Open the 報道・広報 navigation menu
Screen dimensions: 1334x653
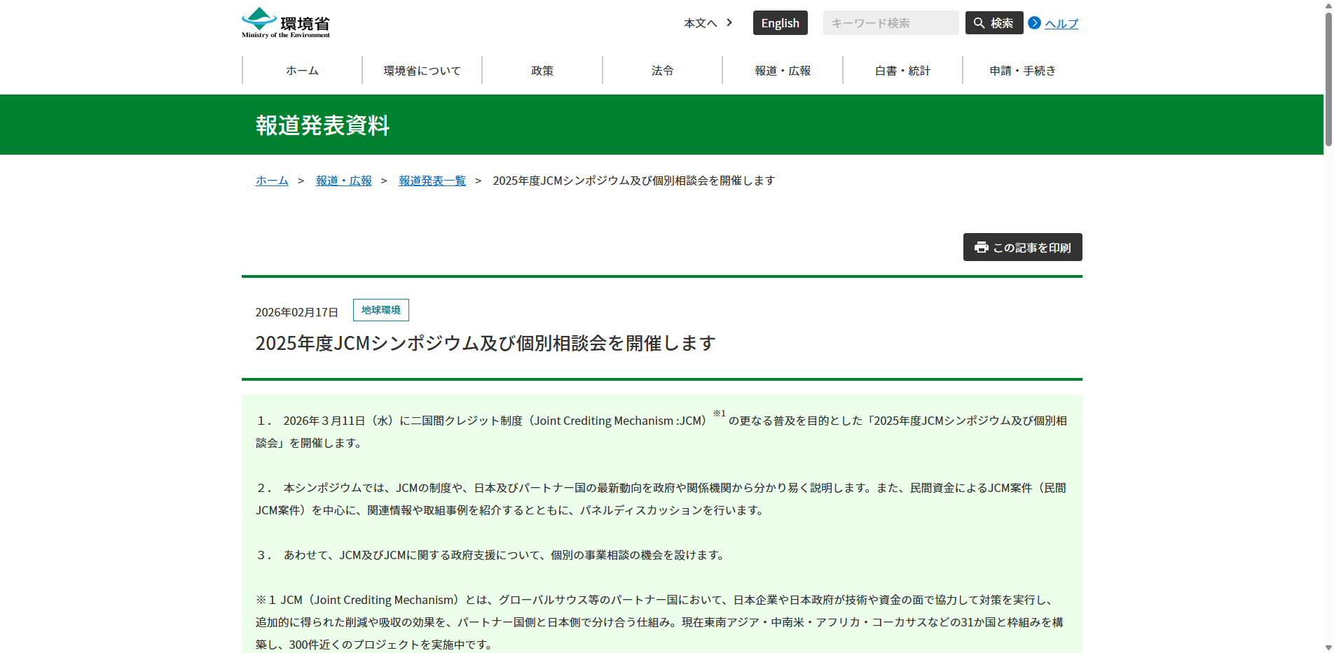783,70
